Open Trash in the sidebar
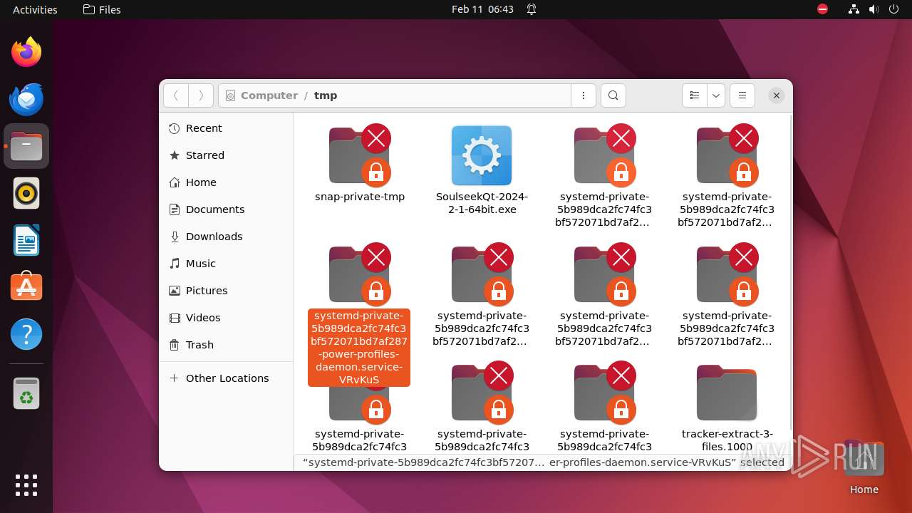 tap(226, 345)
